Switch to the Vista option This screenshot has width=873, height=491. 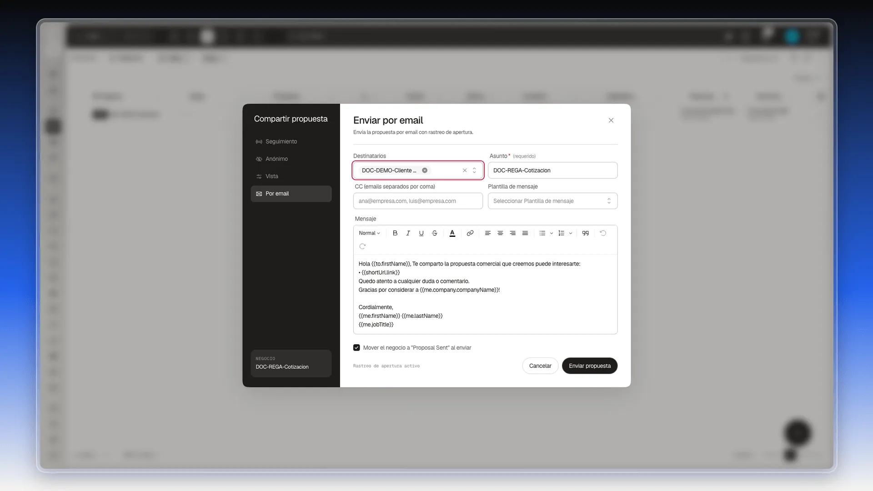291,176
